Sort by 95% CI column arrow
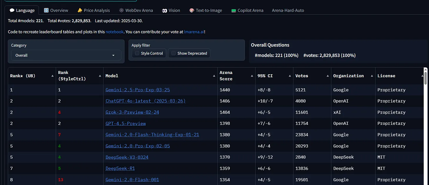The width and height of the screenshot is (429, 185). [290, 76]
